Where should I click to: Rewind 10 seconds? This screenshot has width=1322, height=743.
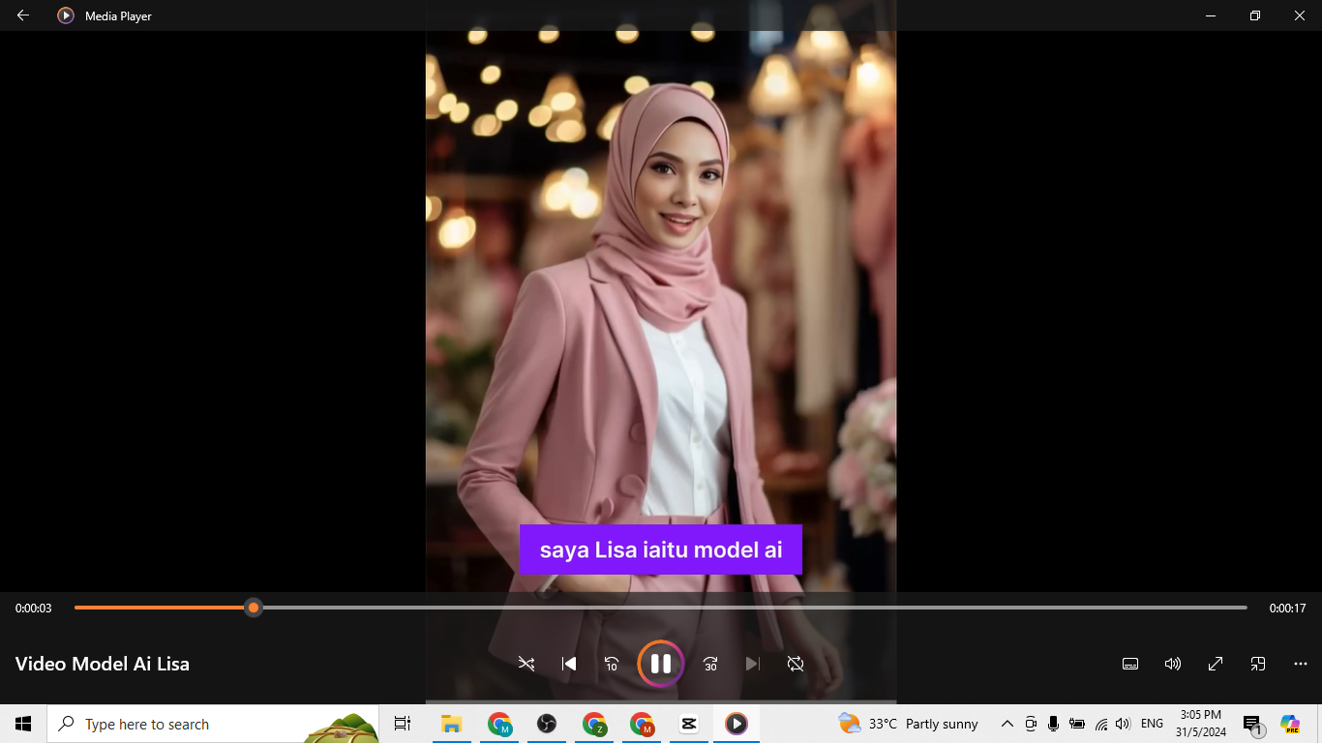(x=612, y=664)
